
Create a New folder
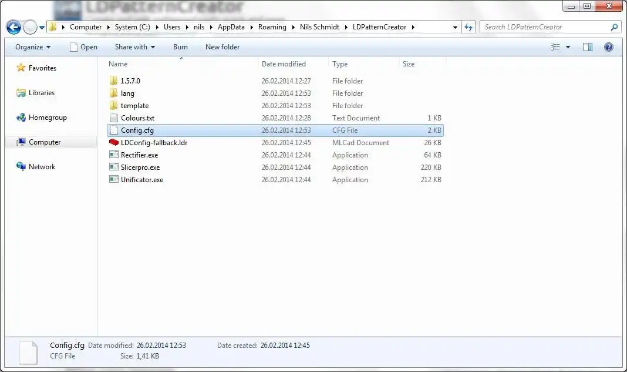click(x=223, y=47)
